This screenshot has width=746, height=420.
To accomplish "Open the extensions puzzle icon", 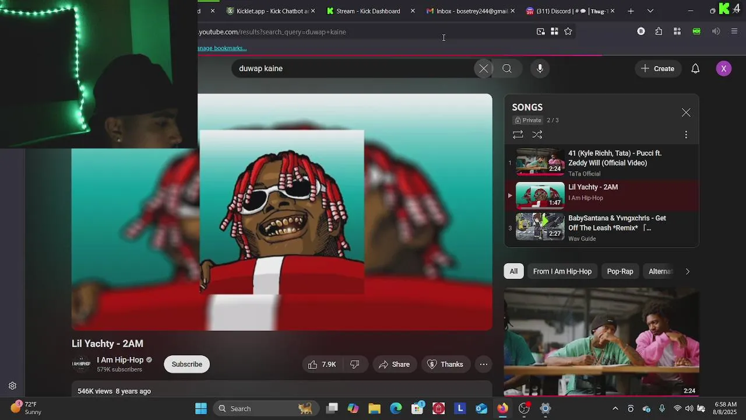I will click(659, 32).
